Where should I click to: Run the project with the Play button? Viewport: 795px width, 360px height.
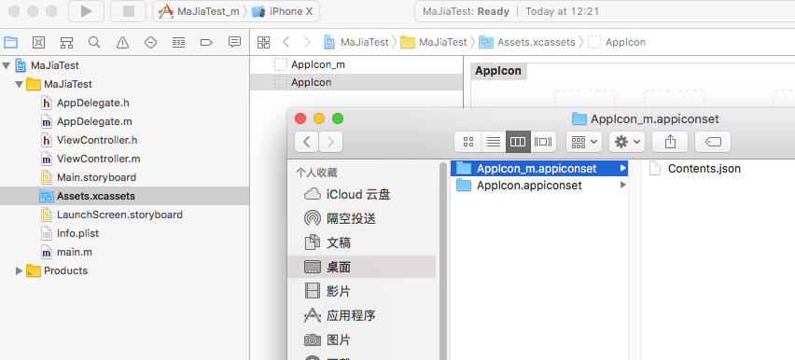pyautogui.click(x=86, y=11)
